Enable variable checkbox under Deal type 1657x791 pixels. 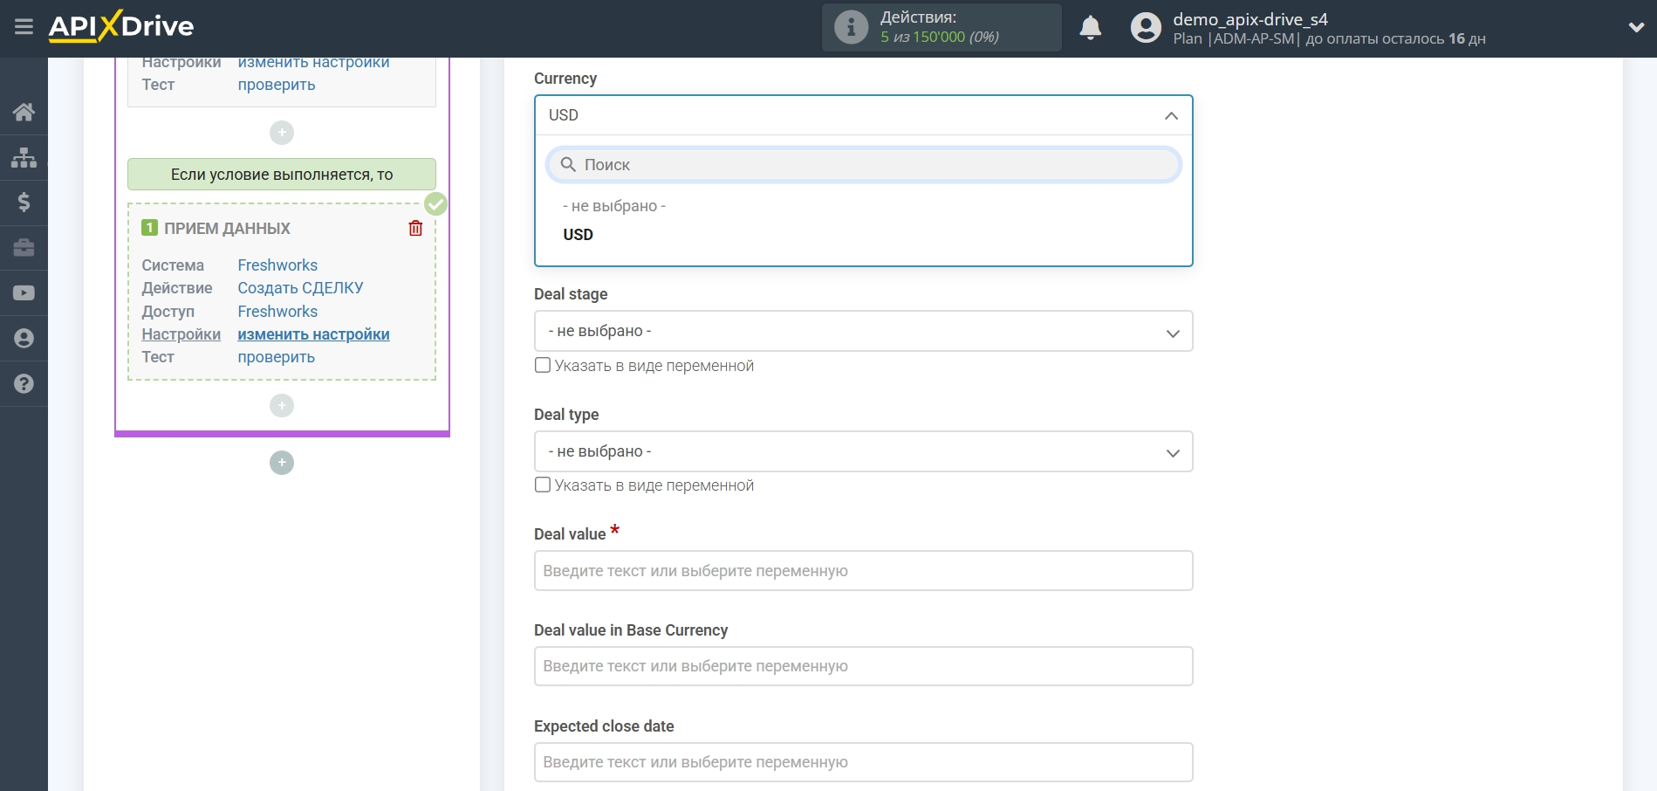[543, 485]
